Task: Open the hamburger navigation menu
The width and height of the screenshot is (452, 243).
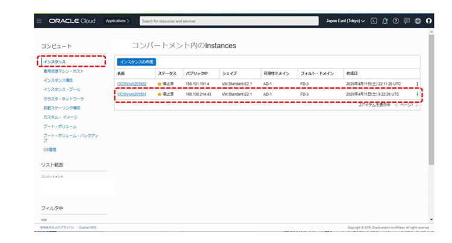Action: pos(39,21)
